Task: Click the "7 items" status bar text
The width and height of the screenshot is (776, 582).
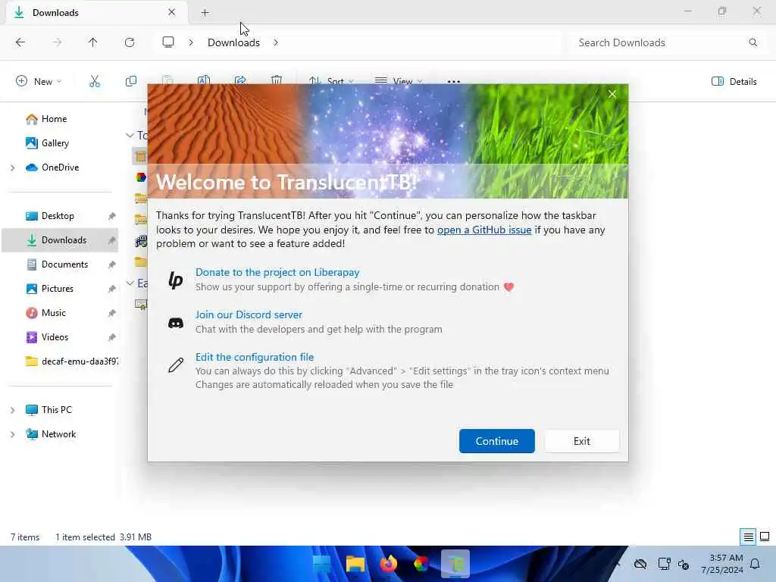Action: tap(25, 537)
